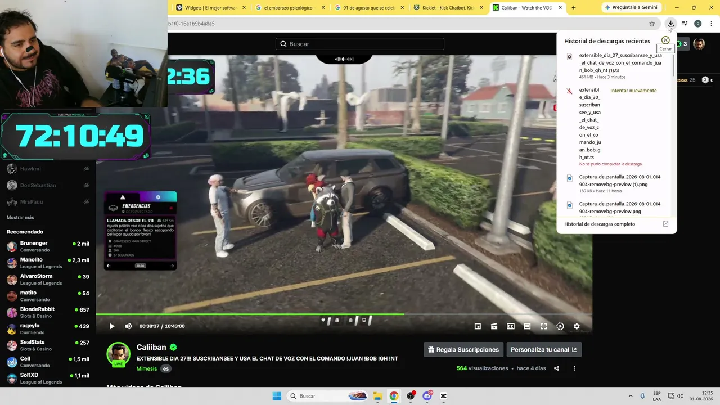Open a new browser tab
The image size is (720, 405).
pos(573,7)
